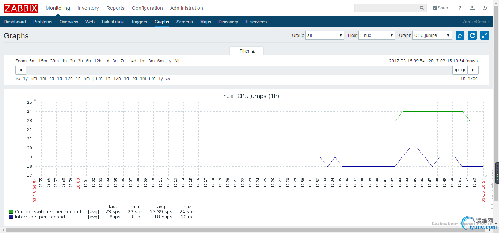Click the Interrupts per second label

click(x=40, y=217)
